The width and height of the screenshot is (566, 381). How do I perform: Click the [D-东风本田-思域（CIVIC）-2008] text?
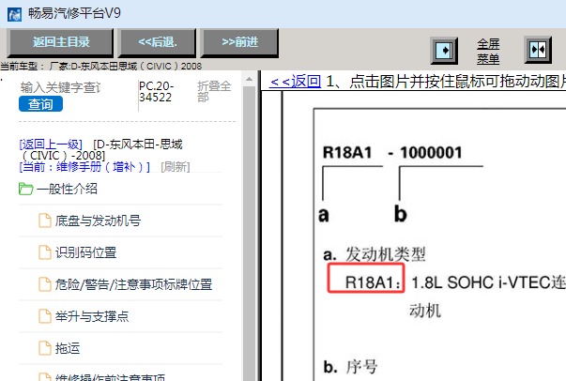(101, 150)
